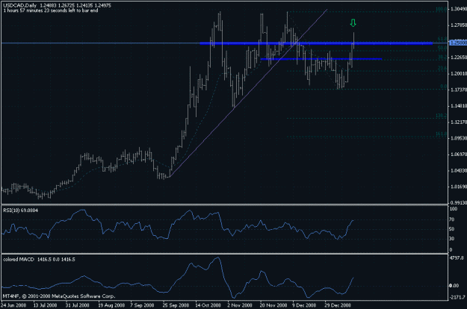This screenshot has height=309, width=467.
Task: Select the purple ascending trendline
Action: tap(248, 93)
